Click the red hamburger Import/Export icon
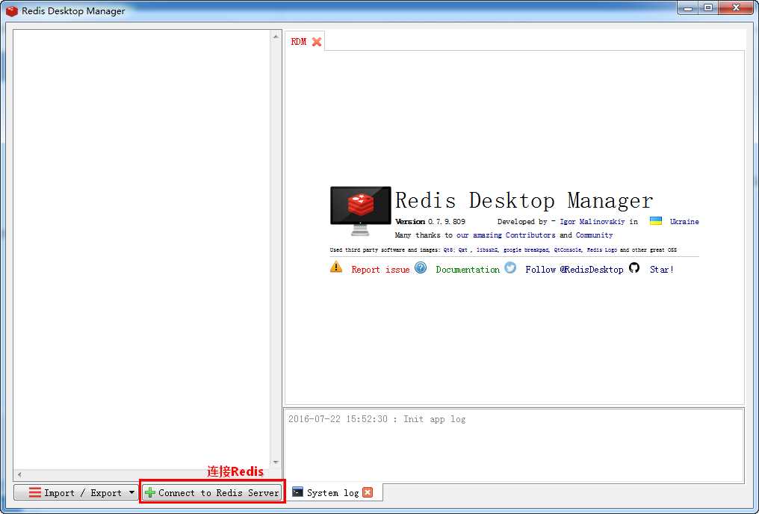 click(x=35, y=492)
